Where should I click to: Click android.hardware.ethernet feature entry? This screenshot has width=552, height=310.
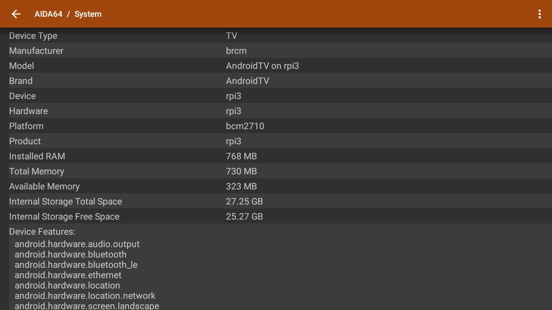coord(68,275)
